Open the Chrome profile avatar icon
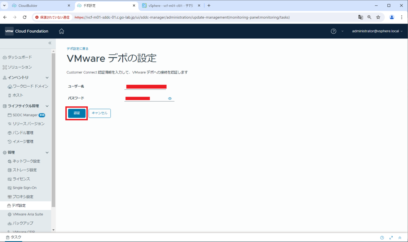408x242 pixels. pos(392,17)
